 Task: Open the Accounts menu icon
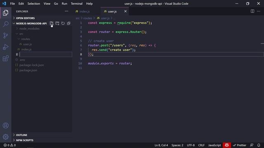(x=5, y=125)
